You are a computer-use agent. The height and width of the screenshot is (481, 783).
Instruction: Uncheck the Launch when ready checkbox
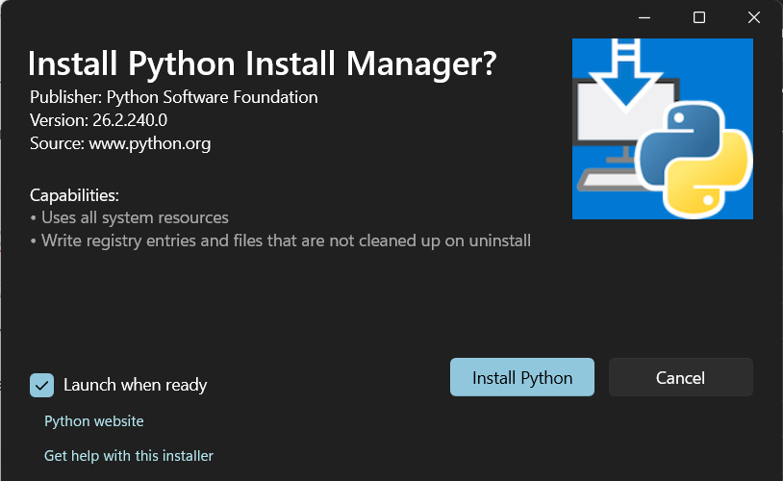pos(42,385)
